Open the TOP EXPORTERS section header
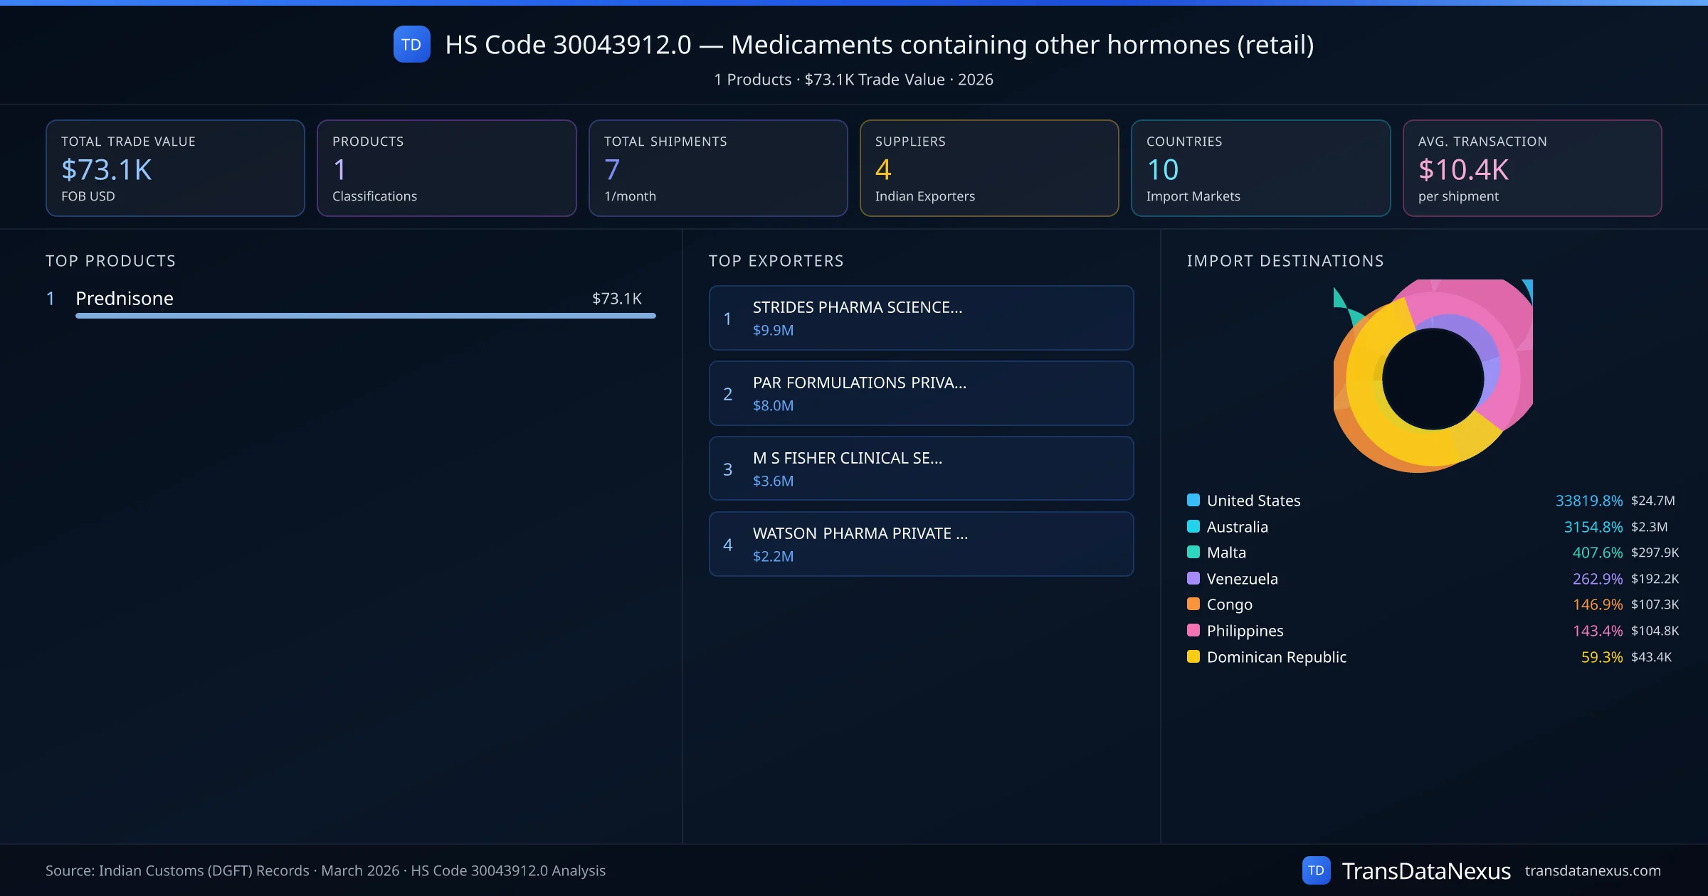This screenshot has width=1708, height=896. point(776,261)
